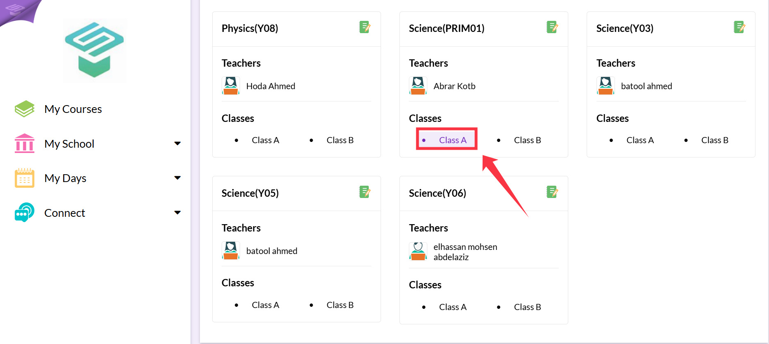Click the My Courses stacked books icon
Screen dimensions: 769x344
coord(25,109)
